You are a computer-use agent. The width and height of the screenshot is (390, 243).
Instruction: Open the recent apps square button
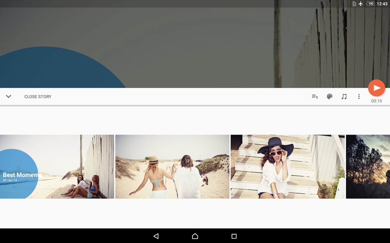[234, 236]
